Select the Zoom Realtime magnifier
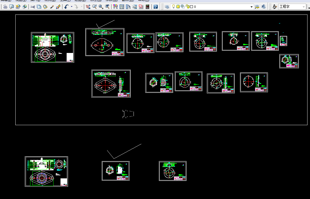Screen dimensions: 310x199 (x=95, y=7)
